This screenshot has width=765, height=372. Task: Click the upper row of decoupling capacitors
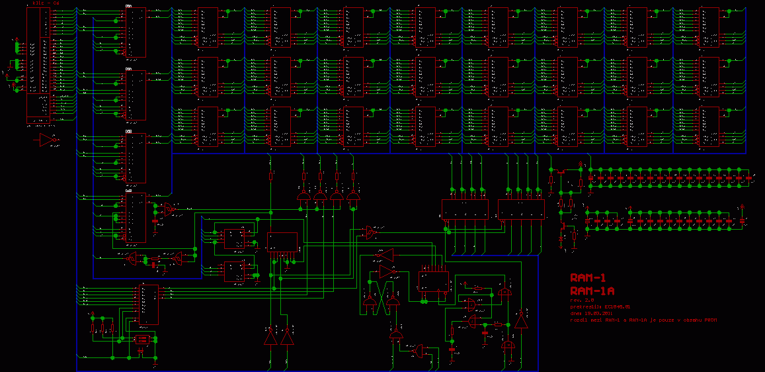click(669, 178)
